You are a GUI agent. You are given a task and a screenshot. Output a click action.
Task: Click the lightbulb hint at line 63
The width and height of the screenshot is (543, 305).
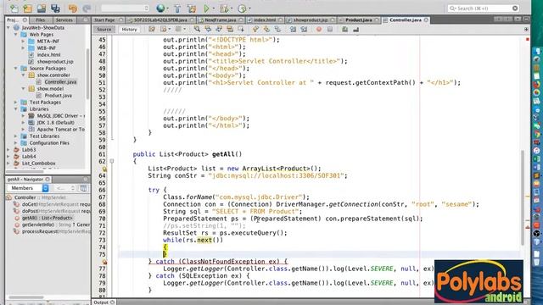point(104,169)
